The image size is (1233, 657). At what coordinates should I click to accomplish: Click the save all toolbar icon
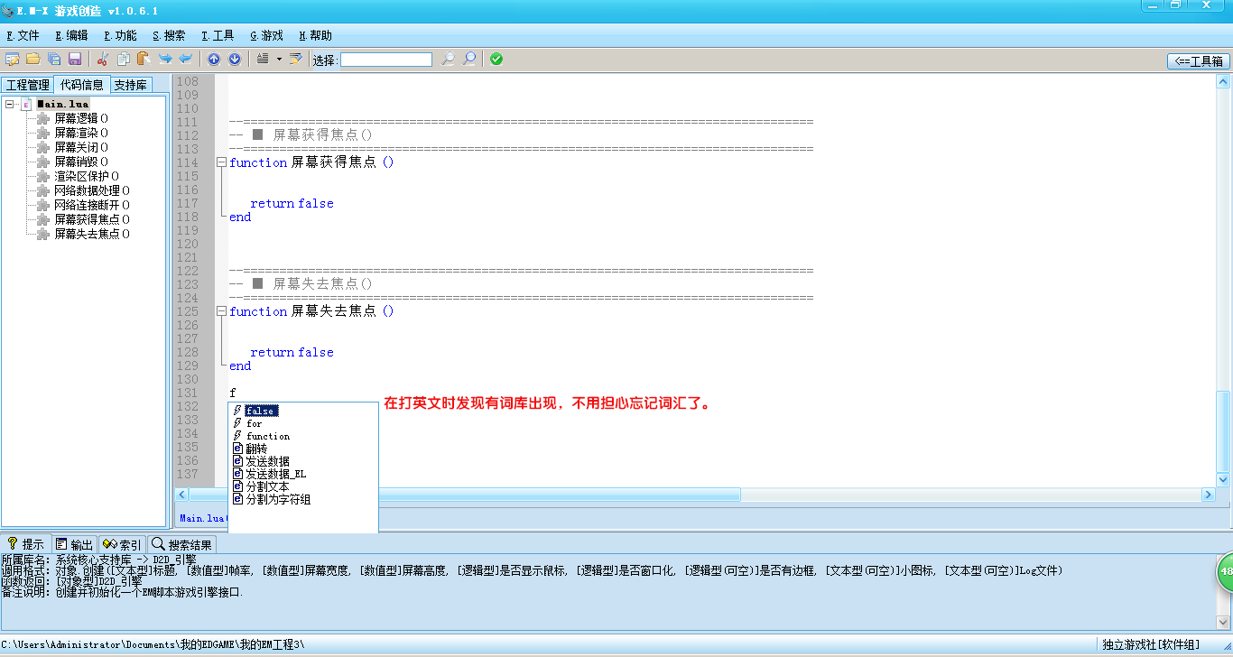(x=54, y=60)
